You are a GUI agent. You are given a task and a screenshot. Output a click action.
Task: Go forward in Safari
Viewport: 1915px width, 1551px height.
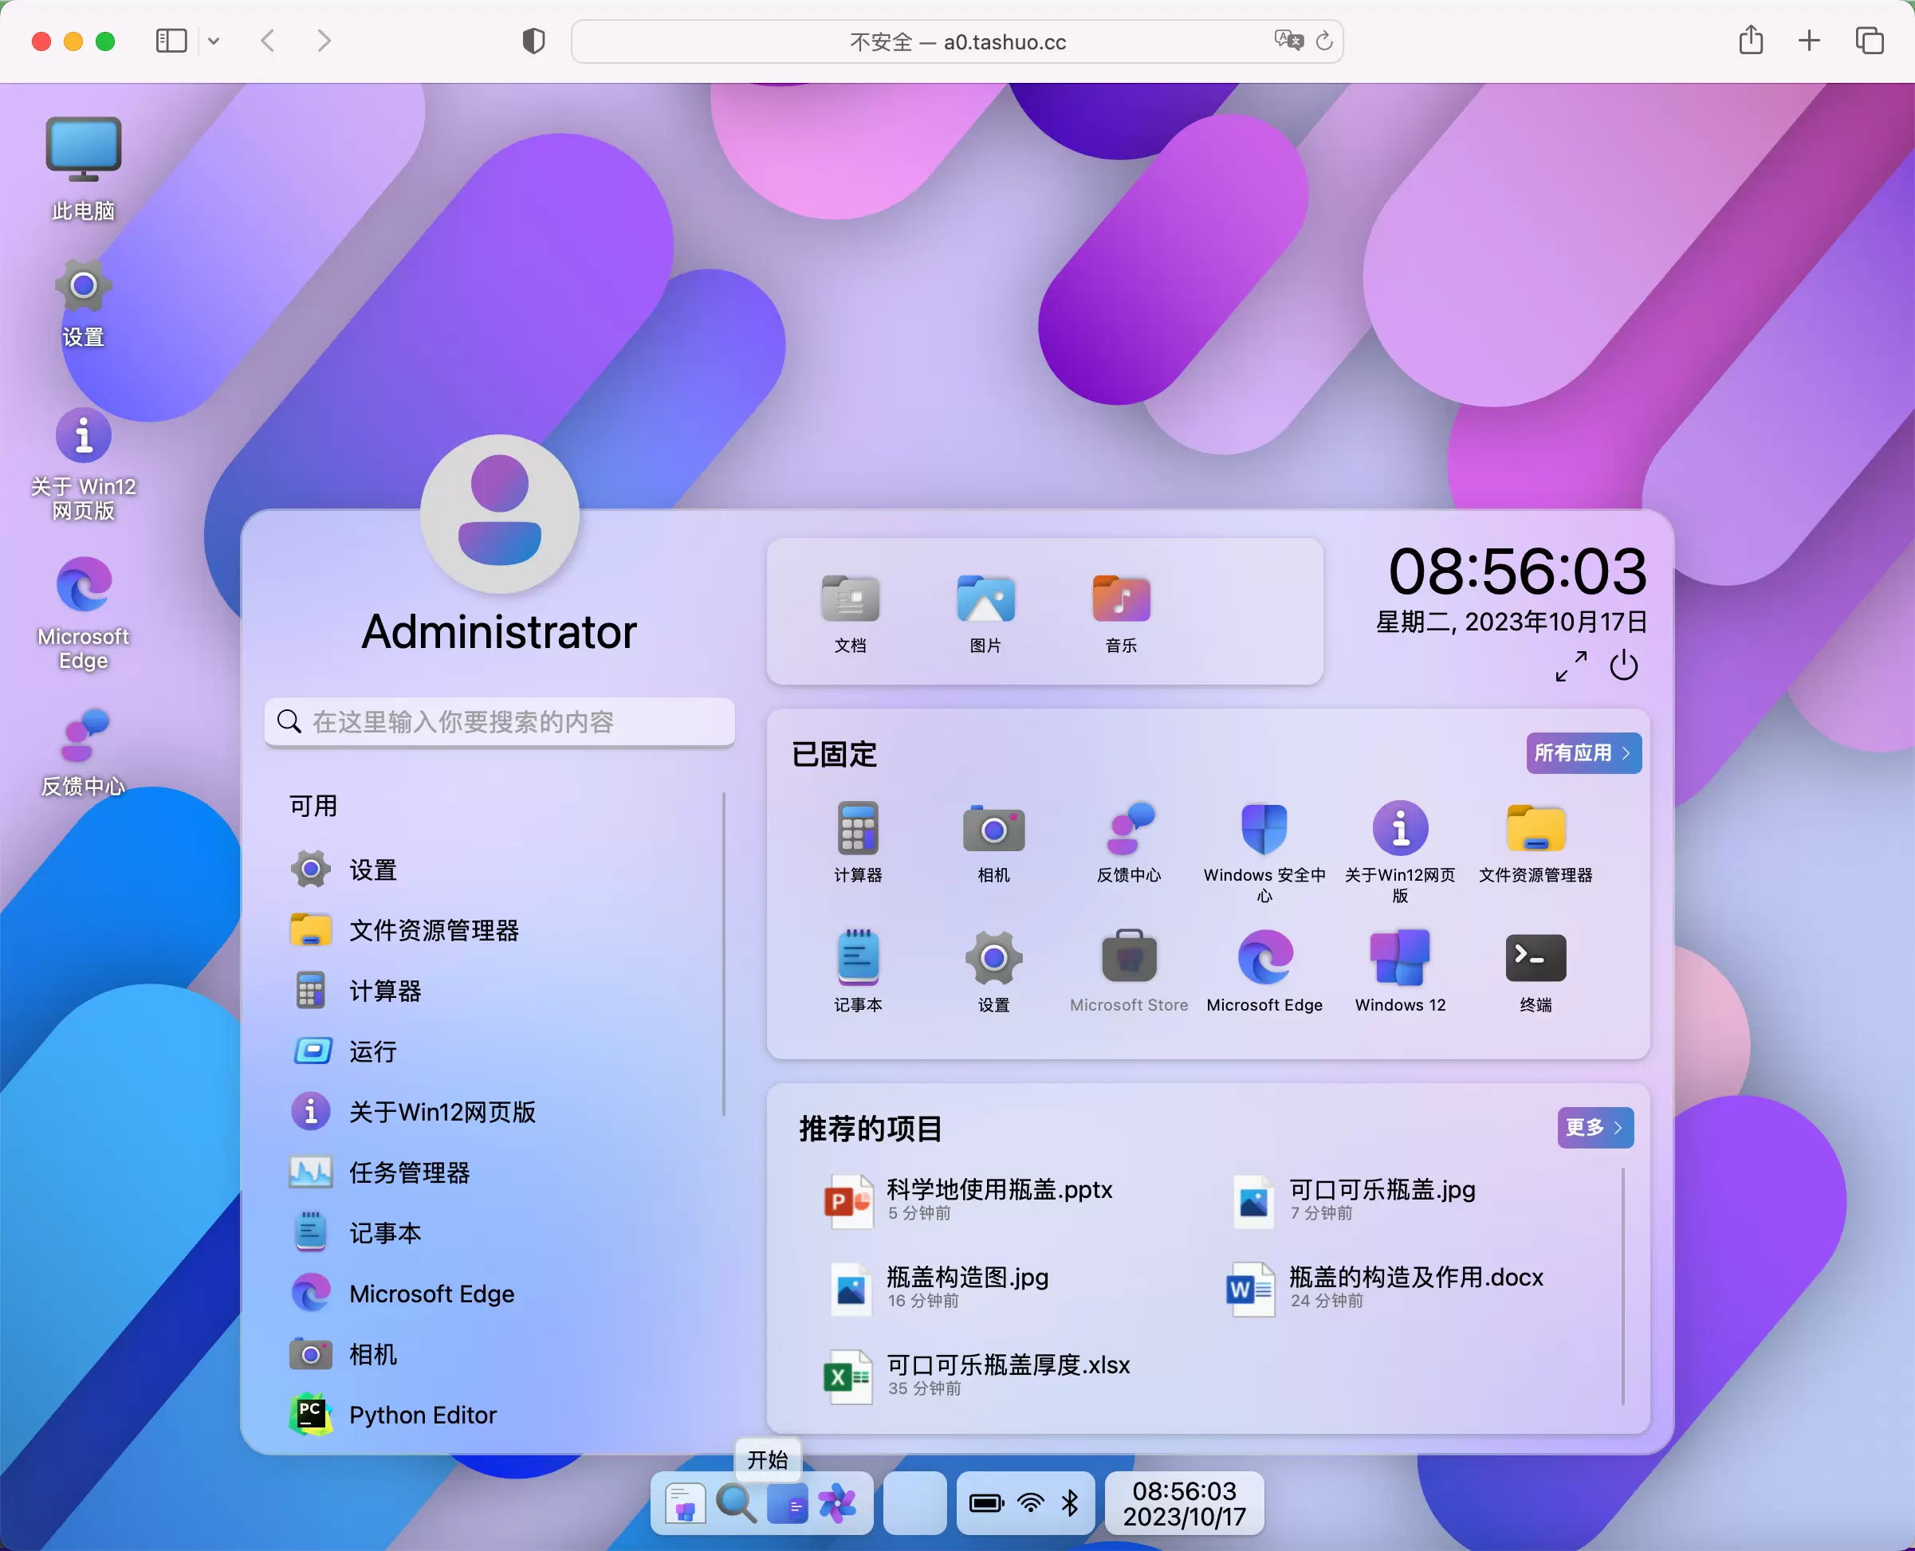tap(324, 41)
